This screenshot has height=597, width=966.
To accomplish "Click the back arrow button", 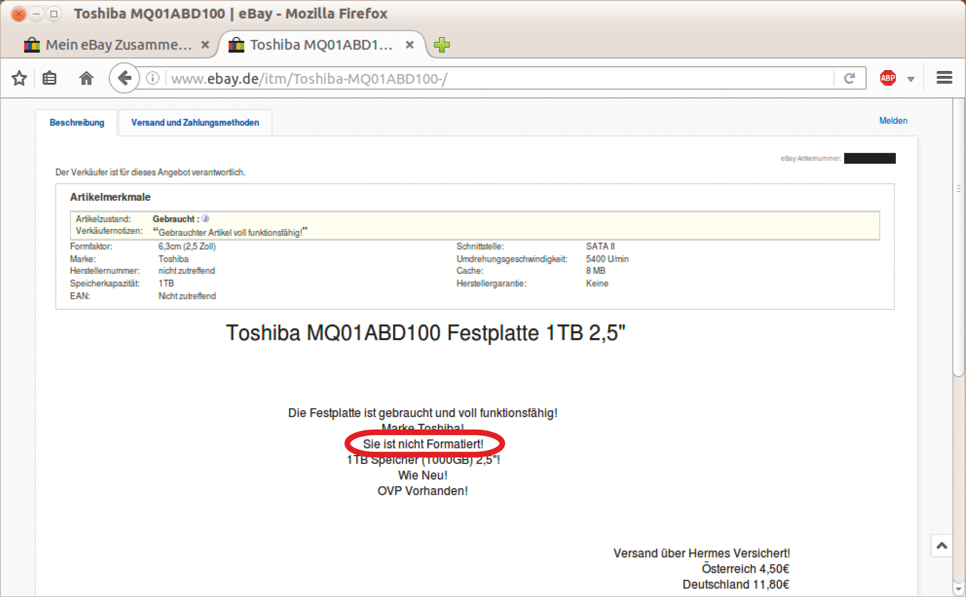I will [124, 78].
